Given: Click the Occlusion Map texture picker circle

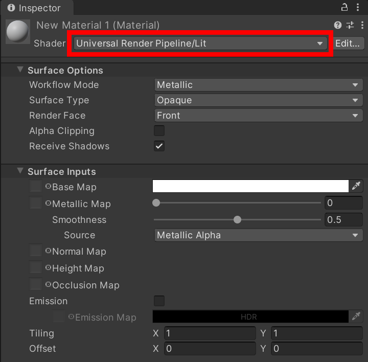Looking at the screenshot, I should tap(48, 284).
